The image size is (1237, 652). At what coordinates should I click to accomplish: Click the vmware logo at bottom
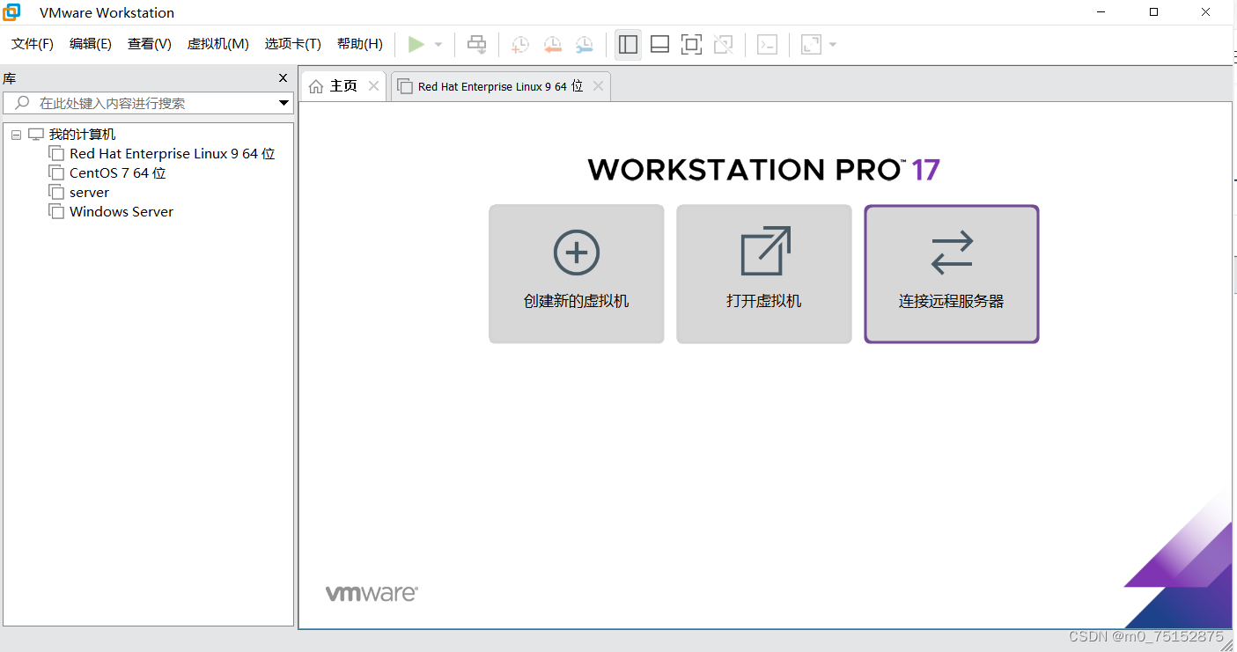(372, 594)
